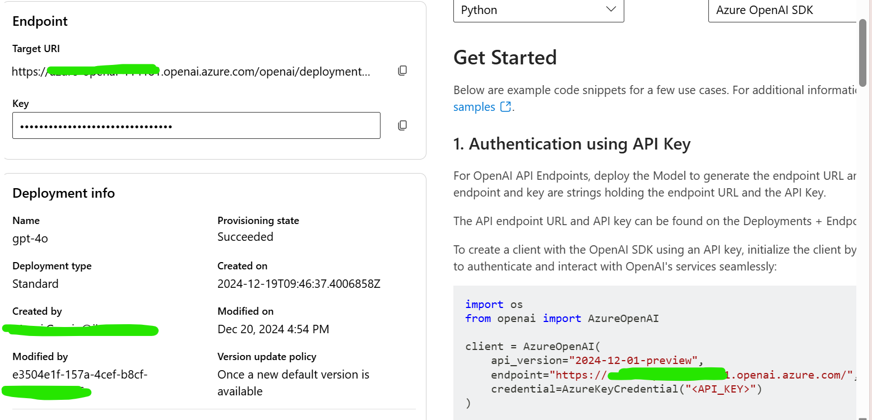This screenshot has width=872, height=420.
Task: Click the Modified on date Dec 20, 2024
Action: pos(273,329)
